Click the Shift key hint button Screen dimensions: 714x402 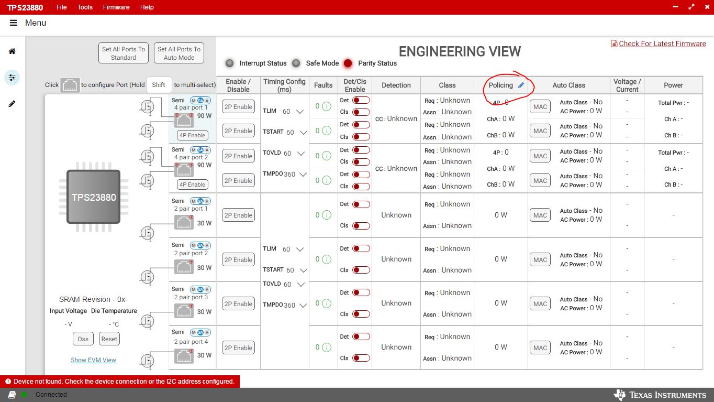click(159, 85)
